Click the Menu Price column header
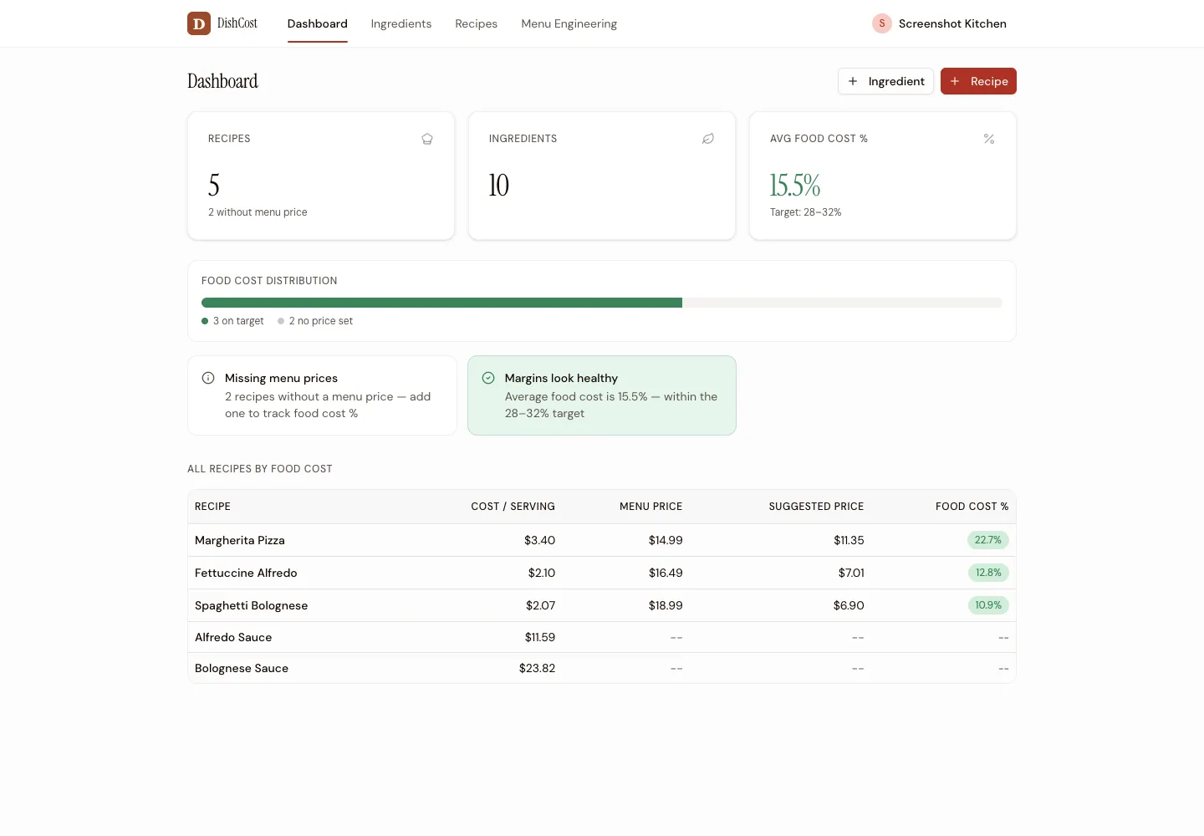This screenshot has width=1204, height=836. pos(650,507)
